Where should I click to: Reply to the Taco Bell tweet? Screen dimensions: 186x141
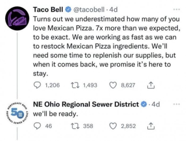[x=37, y=85]
